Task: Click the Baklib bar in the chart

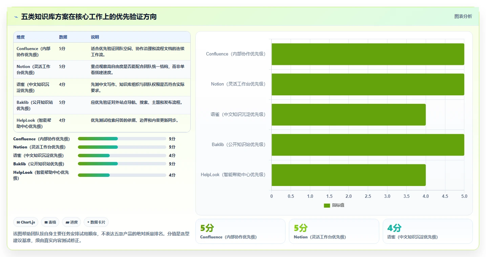Action: click(368, 145)
